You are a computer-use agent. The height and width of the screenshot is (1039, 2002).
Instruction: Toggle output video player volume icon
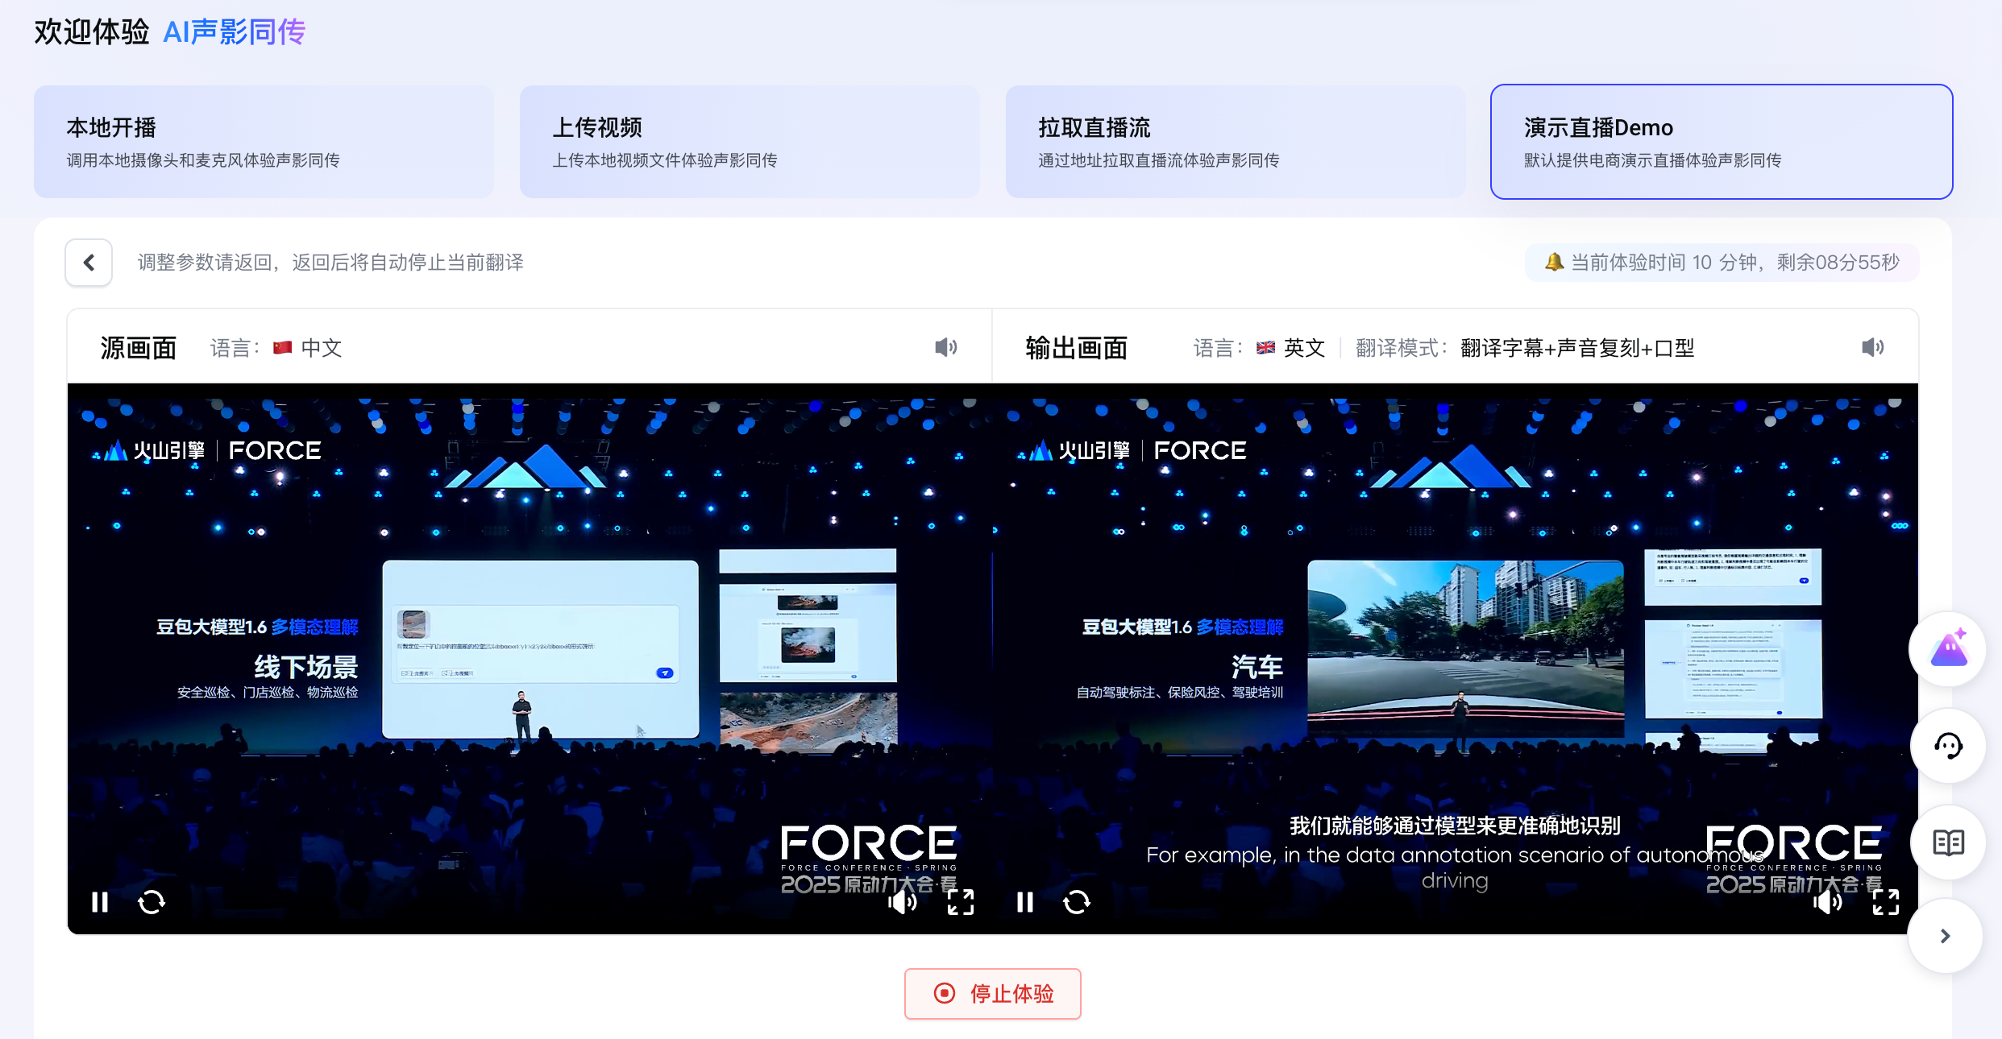[x=1828, y=902]
